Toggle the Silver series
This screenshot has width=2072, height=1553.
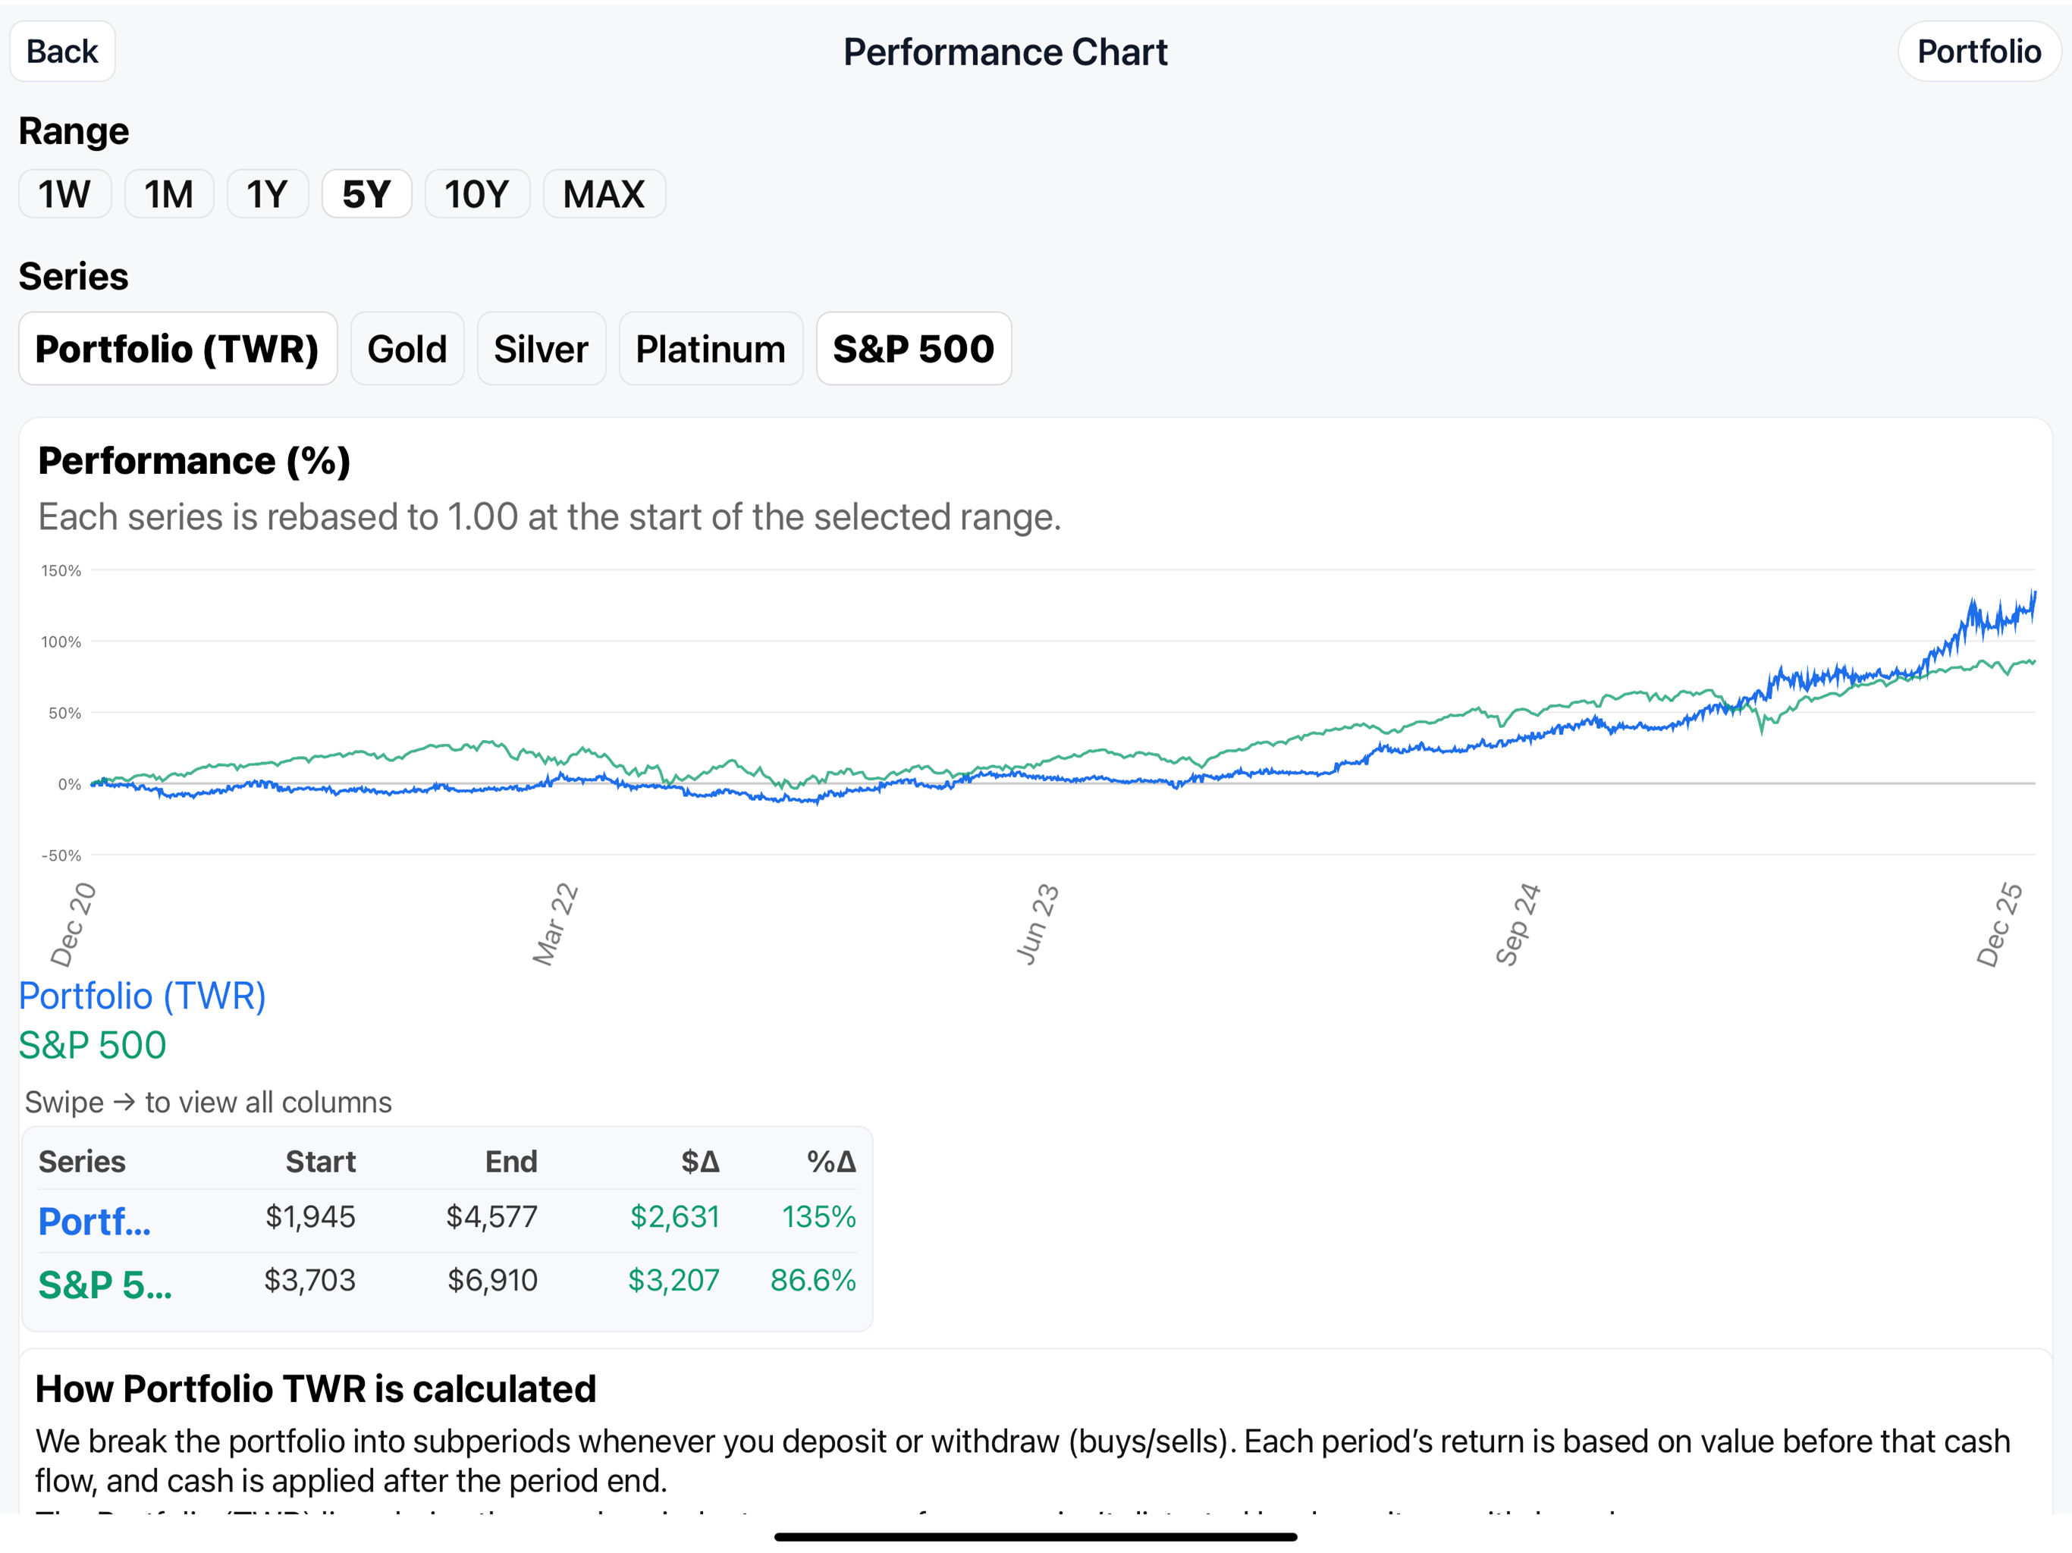click(541, 349)
